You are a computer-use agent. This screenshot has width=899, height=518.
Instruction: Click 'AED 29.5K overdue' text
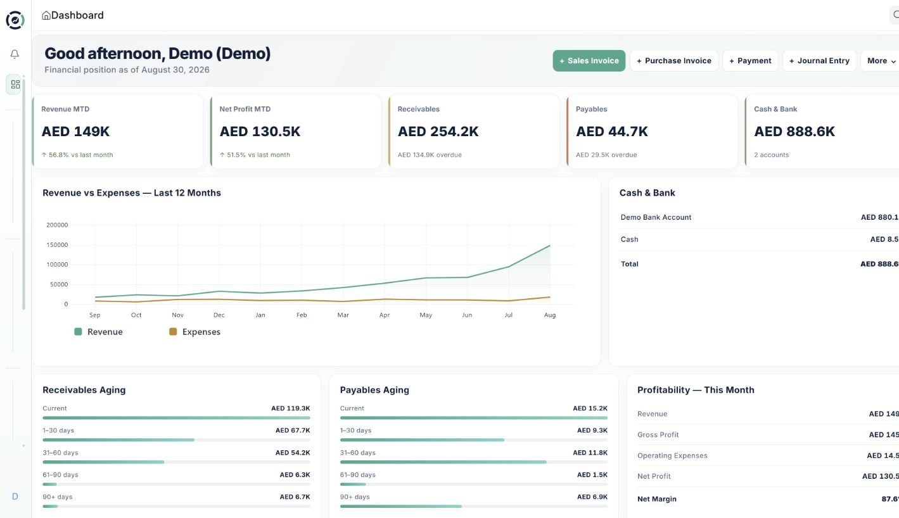[606, 155]
